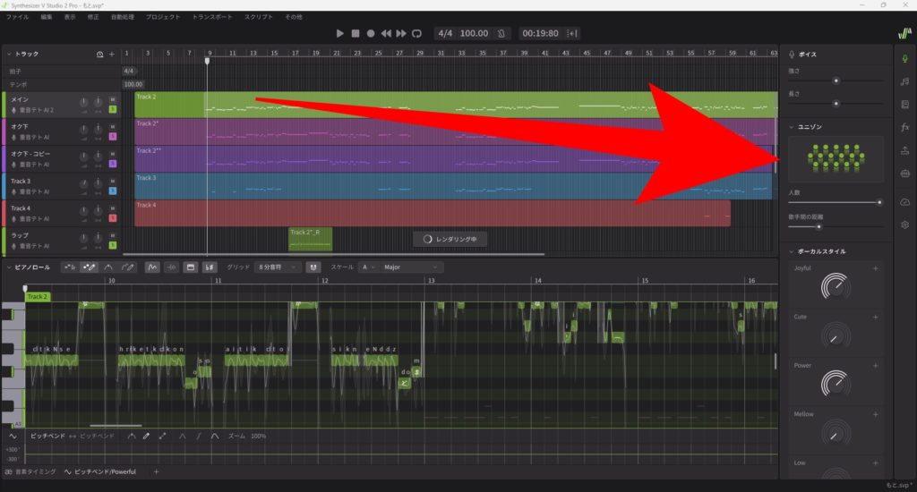Click the Record button in transport
This screenshot has height=492, width=917.
[x=371, y=33]
